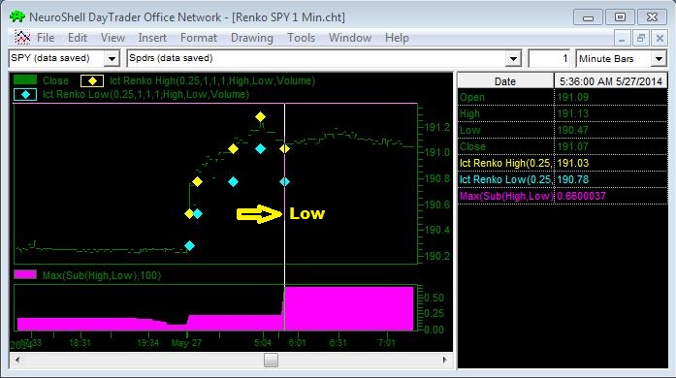Click the chart document icon beside File

tap(22, 38)
